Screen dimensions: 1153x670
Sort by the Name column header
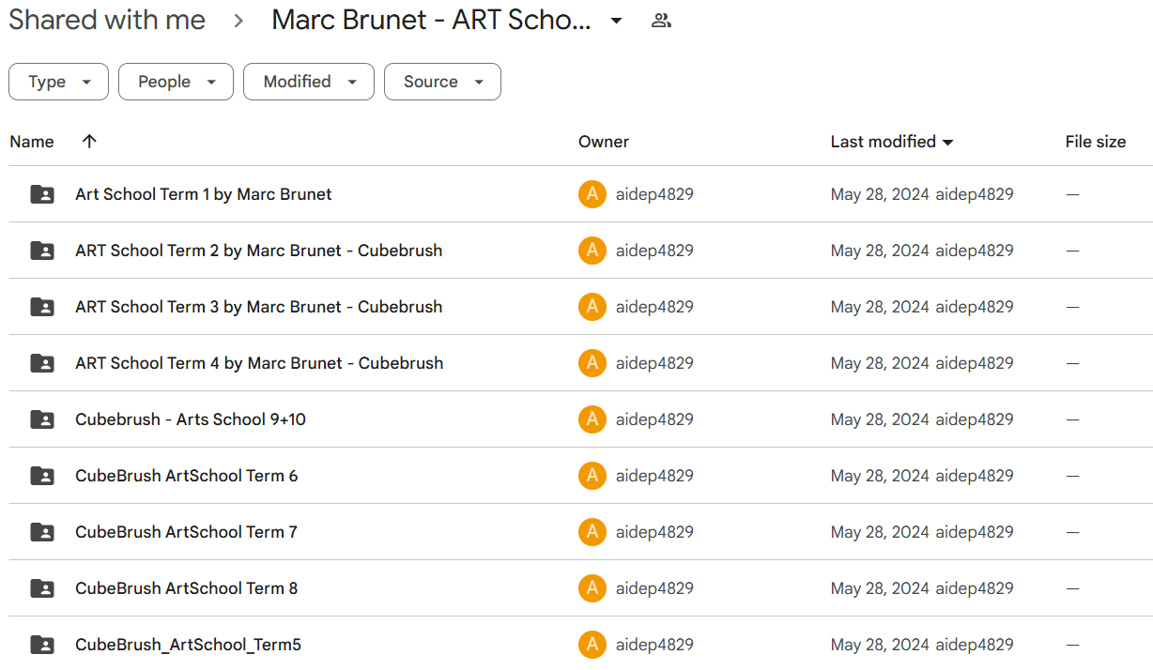click(x=32, y=142)
